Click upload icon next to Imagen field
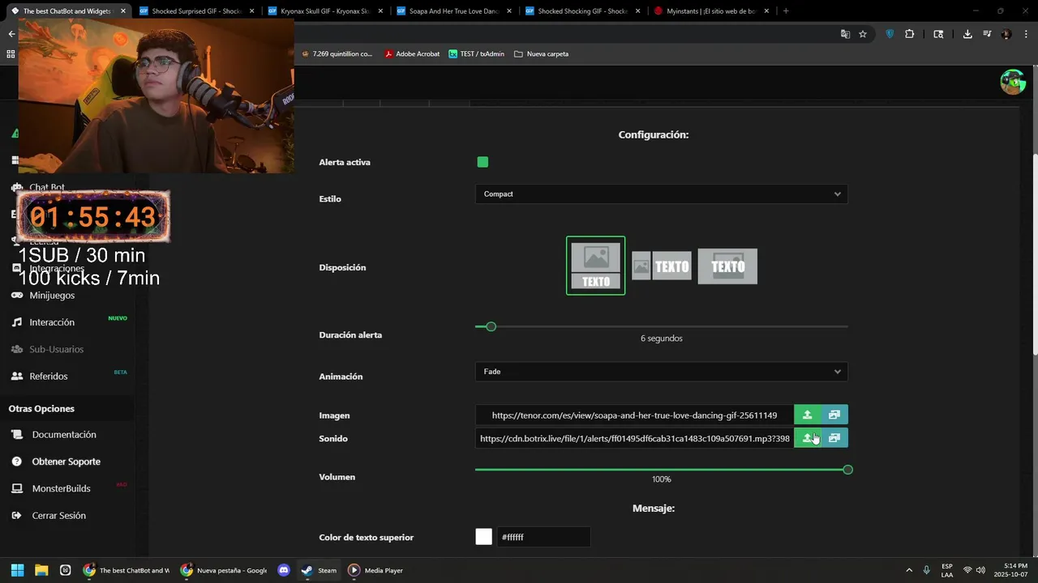The width and height of the screenshot is (1038, 583). pyautogui.click(x=807, y=415)
